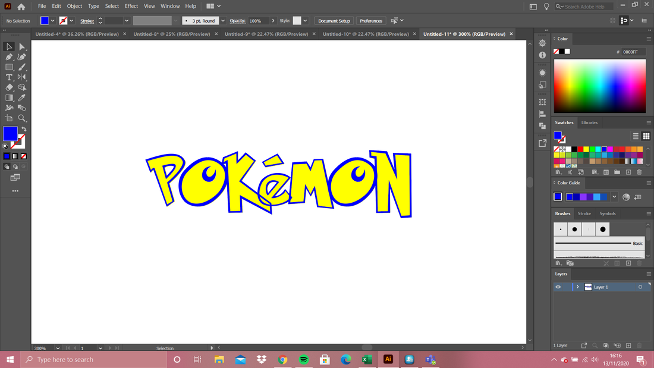The height and width of the screenshot is (368, 654).
Task: Enable Draw Behind mode
Action: [15, 166]
